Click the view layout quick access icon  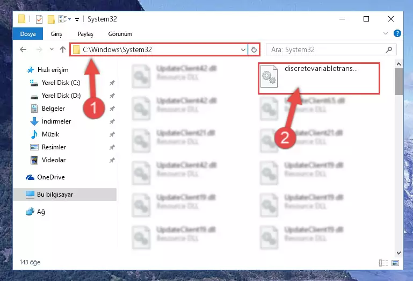(x=63, y=19)
